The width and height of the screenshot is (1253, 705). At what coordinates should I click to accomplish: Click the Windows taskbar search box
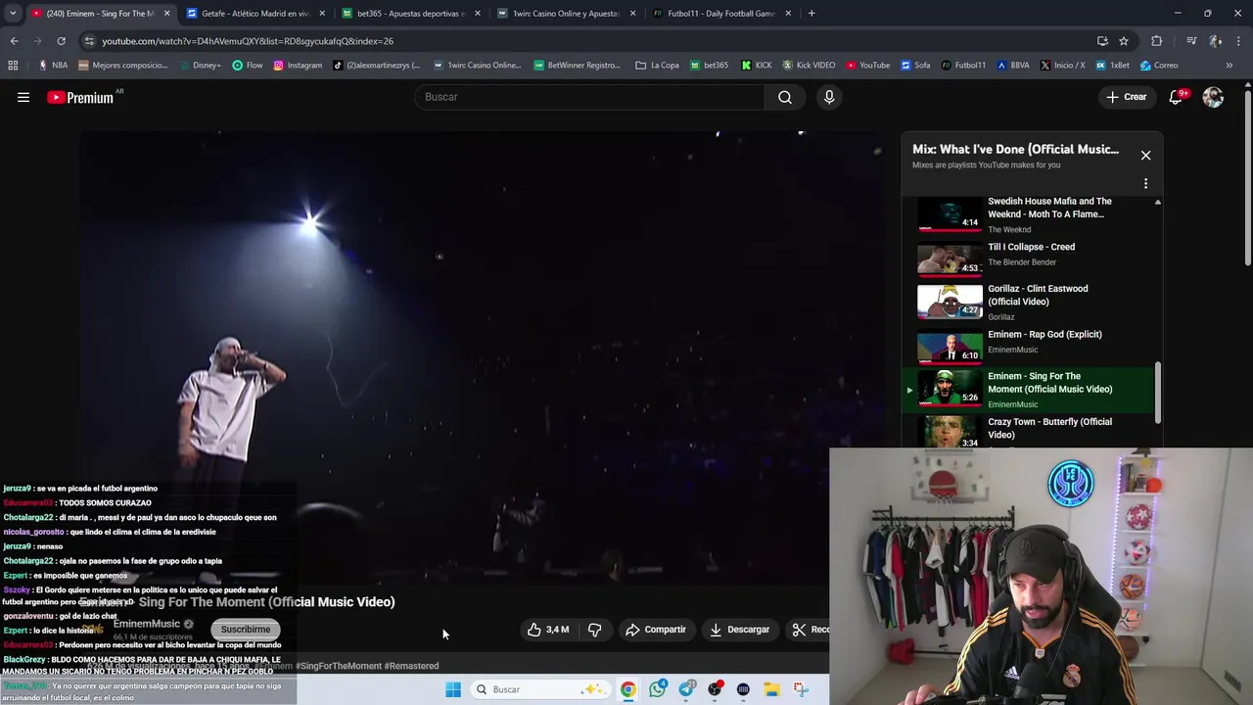[x=538, y=689]
